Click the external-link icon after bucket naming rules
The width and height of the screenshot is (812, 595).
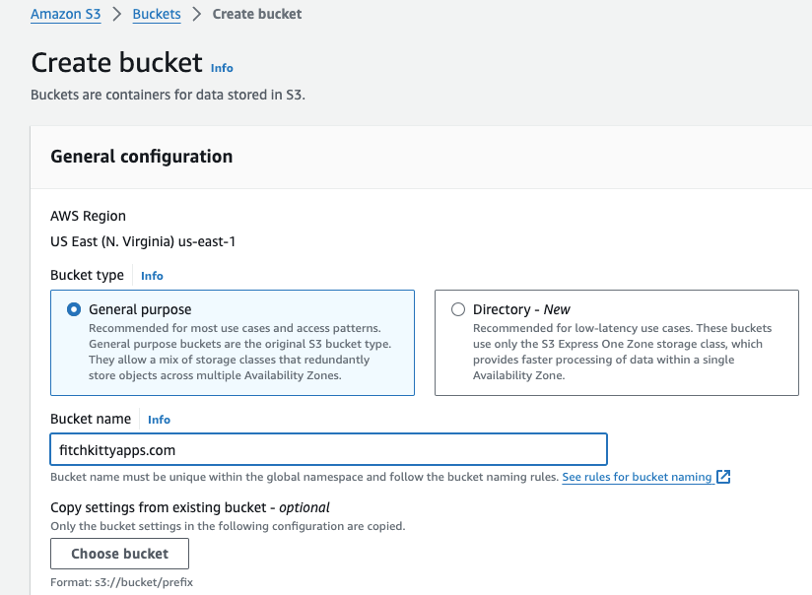pyautogui.click(x=724, y=477)
